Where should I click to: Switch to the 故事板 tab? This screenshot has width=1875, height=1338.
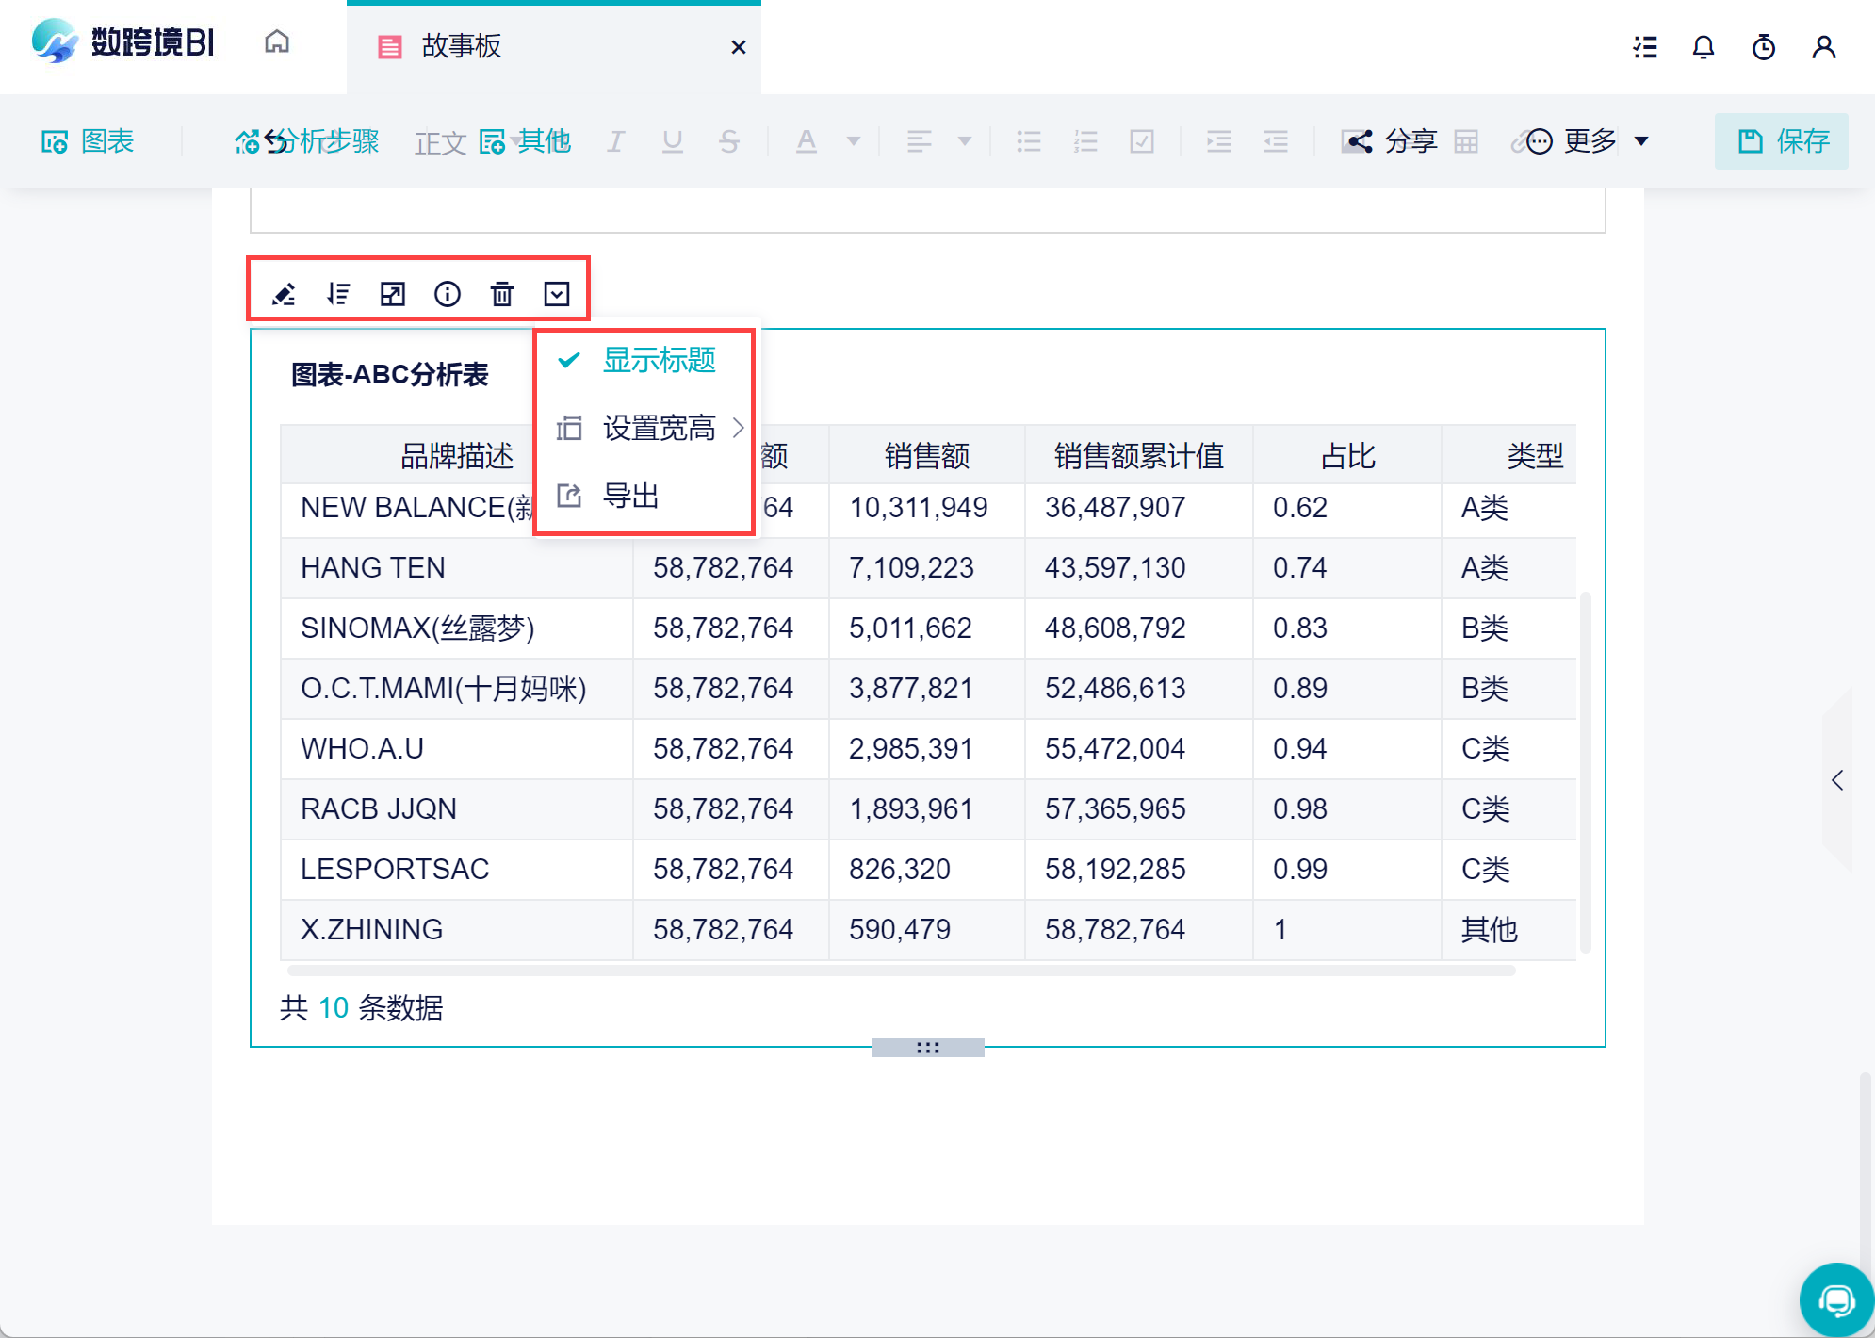point(554,47)
